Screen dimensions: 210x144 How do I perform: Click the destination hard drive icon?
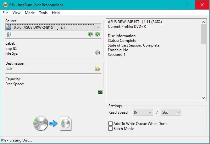point(9,69)
